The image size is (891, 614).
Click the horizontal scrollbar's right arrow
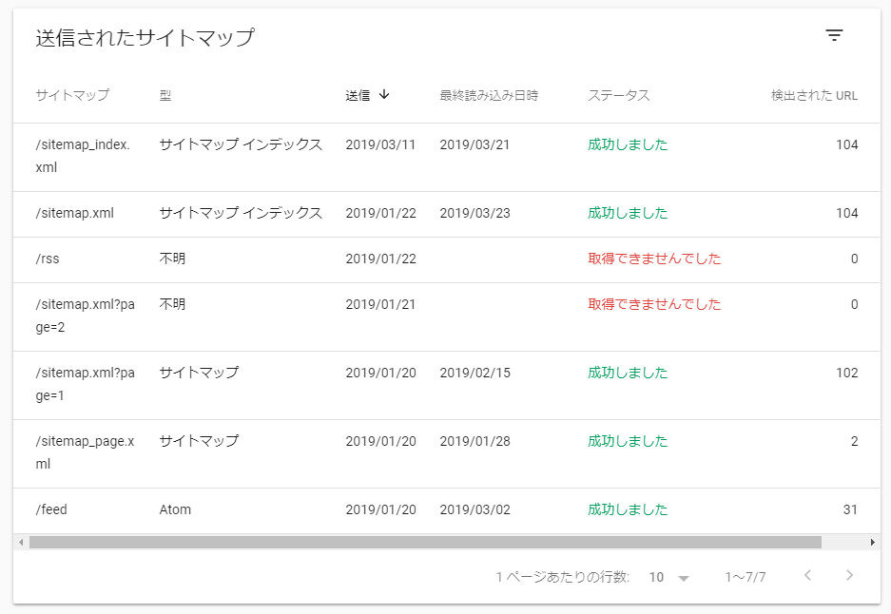tap(872, 543)
